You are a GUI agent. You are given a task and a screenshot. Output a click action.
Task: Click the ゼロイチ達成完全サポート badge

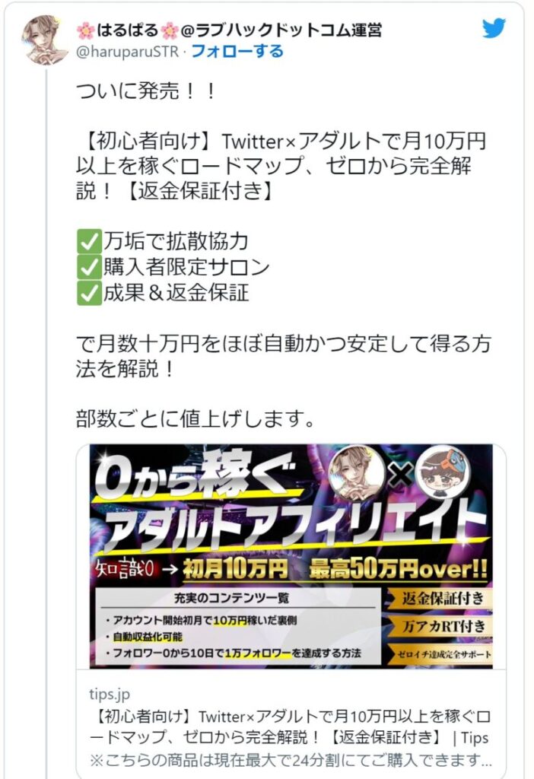pyautogui.click(x=440, y=654)
